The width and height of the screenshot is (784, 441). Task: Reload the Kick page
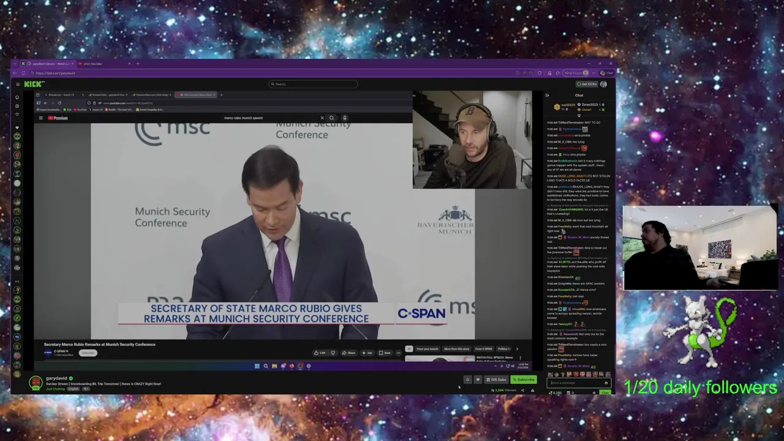24,73
